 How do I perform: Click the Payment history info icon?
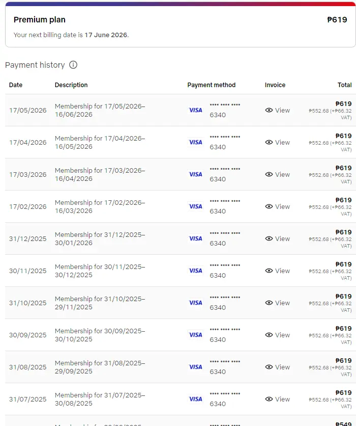(73, 65)
